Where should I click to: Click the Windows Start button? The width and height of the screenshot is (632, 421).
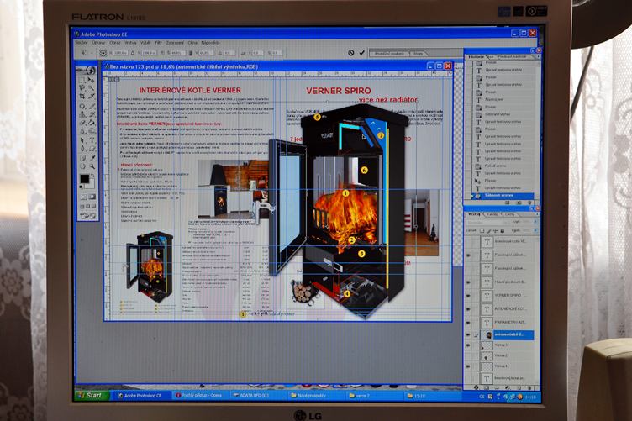[x=92, y=395]
